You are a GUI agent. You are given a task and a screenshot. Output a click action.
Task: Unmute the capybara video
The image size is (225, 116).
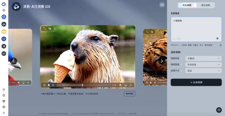click(x=120, y=85)
